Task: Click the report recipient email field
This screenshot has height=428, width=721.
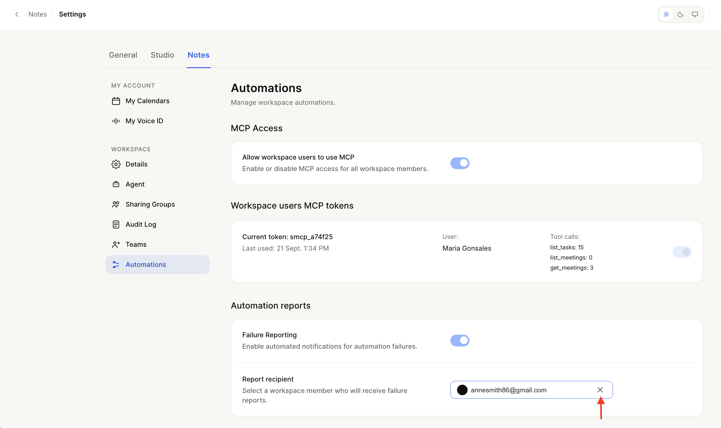Action: point(531,390)
